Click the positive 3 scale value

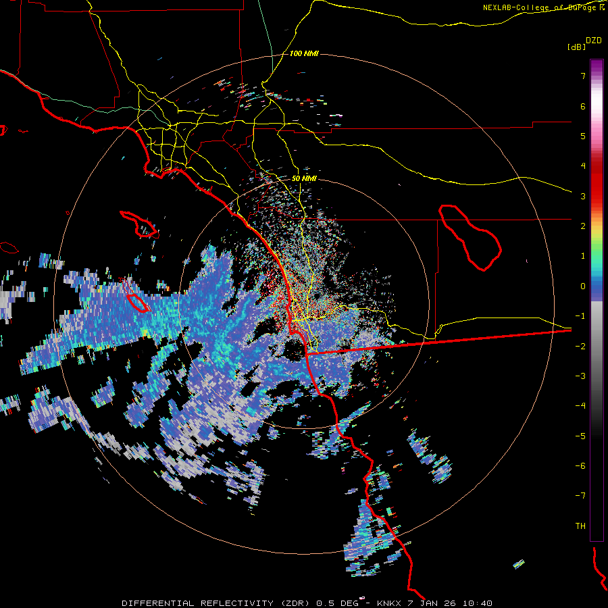pyautogui.click(x=583, y=196)
